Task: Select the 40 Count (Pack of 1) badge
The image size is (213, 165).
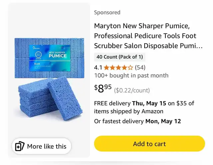Action: (120, 57)
